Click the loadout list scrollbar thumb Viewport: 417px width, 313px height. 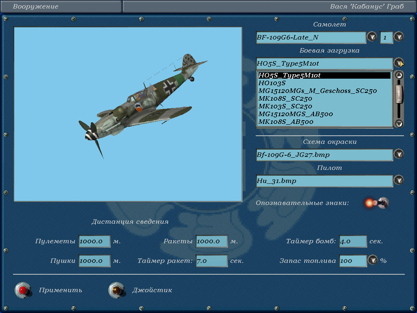399,94
